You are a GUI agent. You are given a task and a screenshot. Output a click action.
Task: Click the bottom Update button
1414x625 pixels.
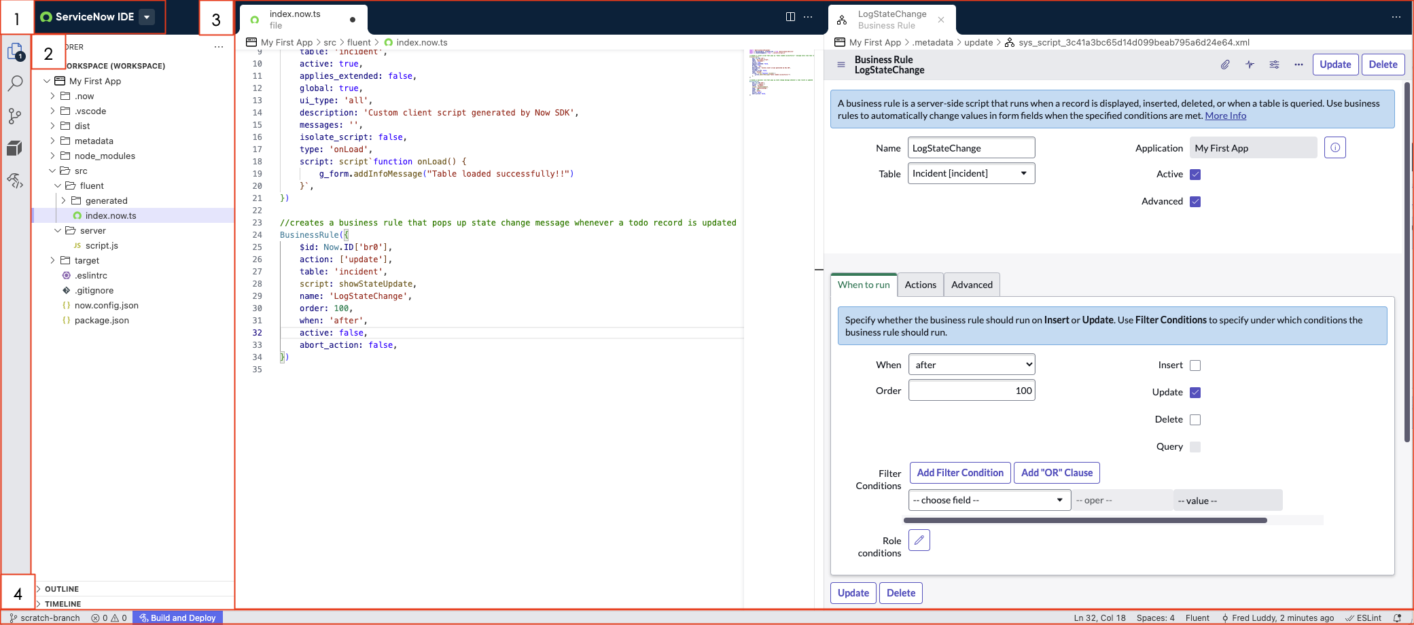[853, 593]
